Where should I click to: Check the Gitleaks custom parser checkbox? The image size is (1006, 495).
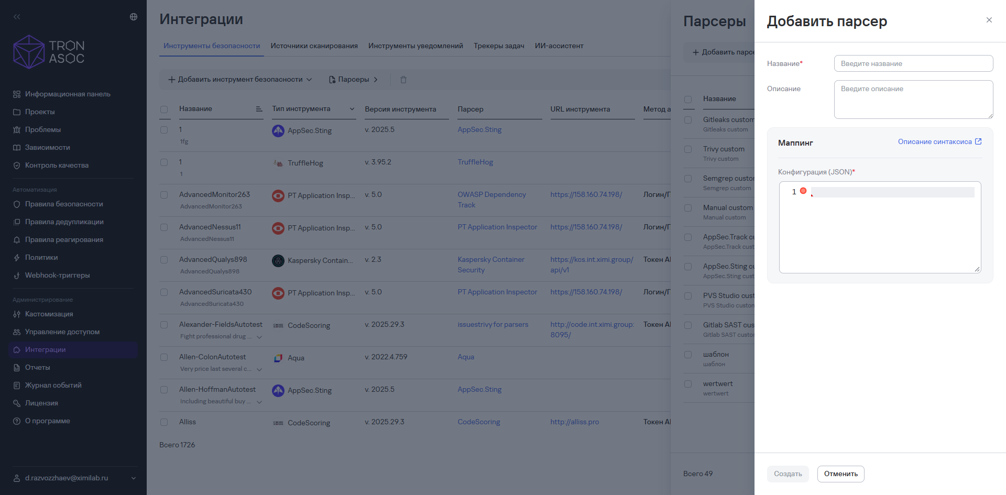(x=688, y=120)
